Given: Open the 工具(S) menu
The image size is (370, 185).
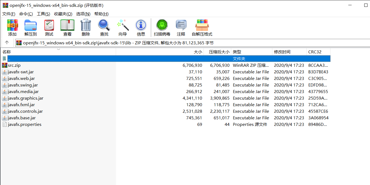Looking at the screenshot, I should tap(43, 14).
